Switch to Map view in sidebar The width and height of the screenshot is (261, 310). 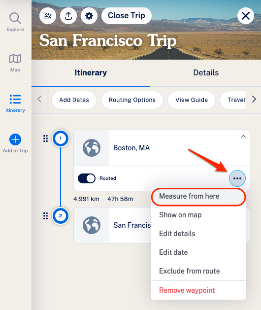(15, 59)
